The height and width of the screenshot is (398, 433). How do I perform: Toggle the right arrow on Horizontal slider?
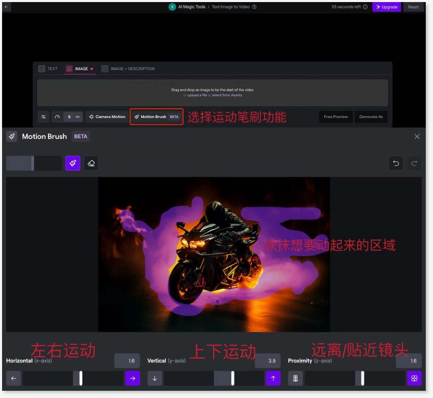tap(134, 378)
